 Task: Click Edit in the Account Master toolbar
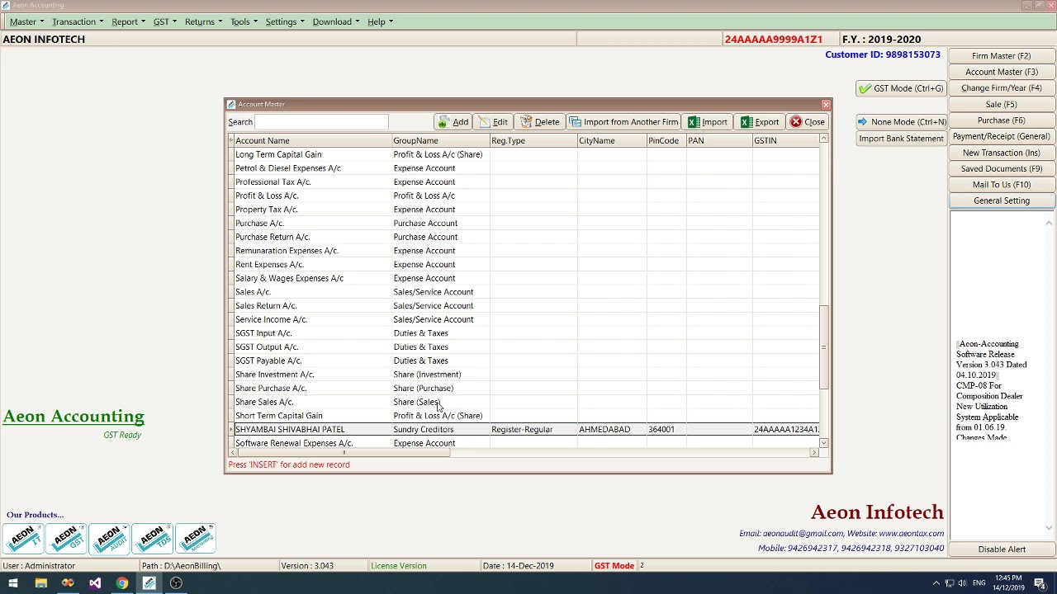[493, 122]
